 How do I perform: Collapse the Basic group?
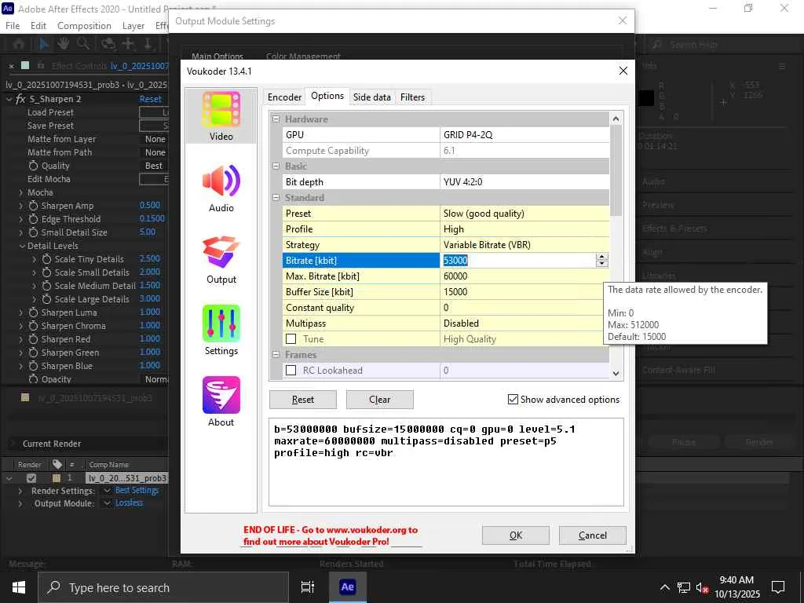click(276, 166)
